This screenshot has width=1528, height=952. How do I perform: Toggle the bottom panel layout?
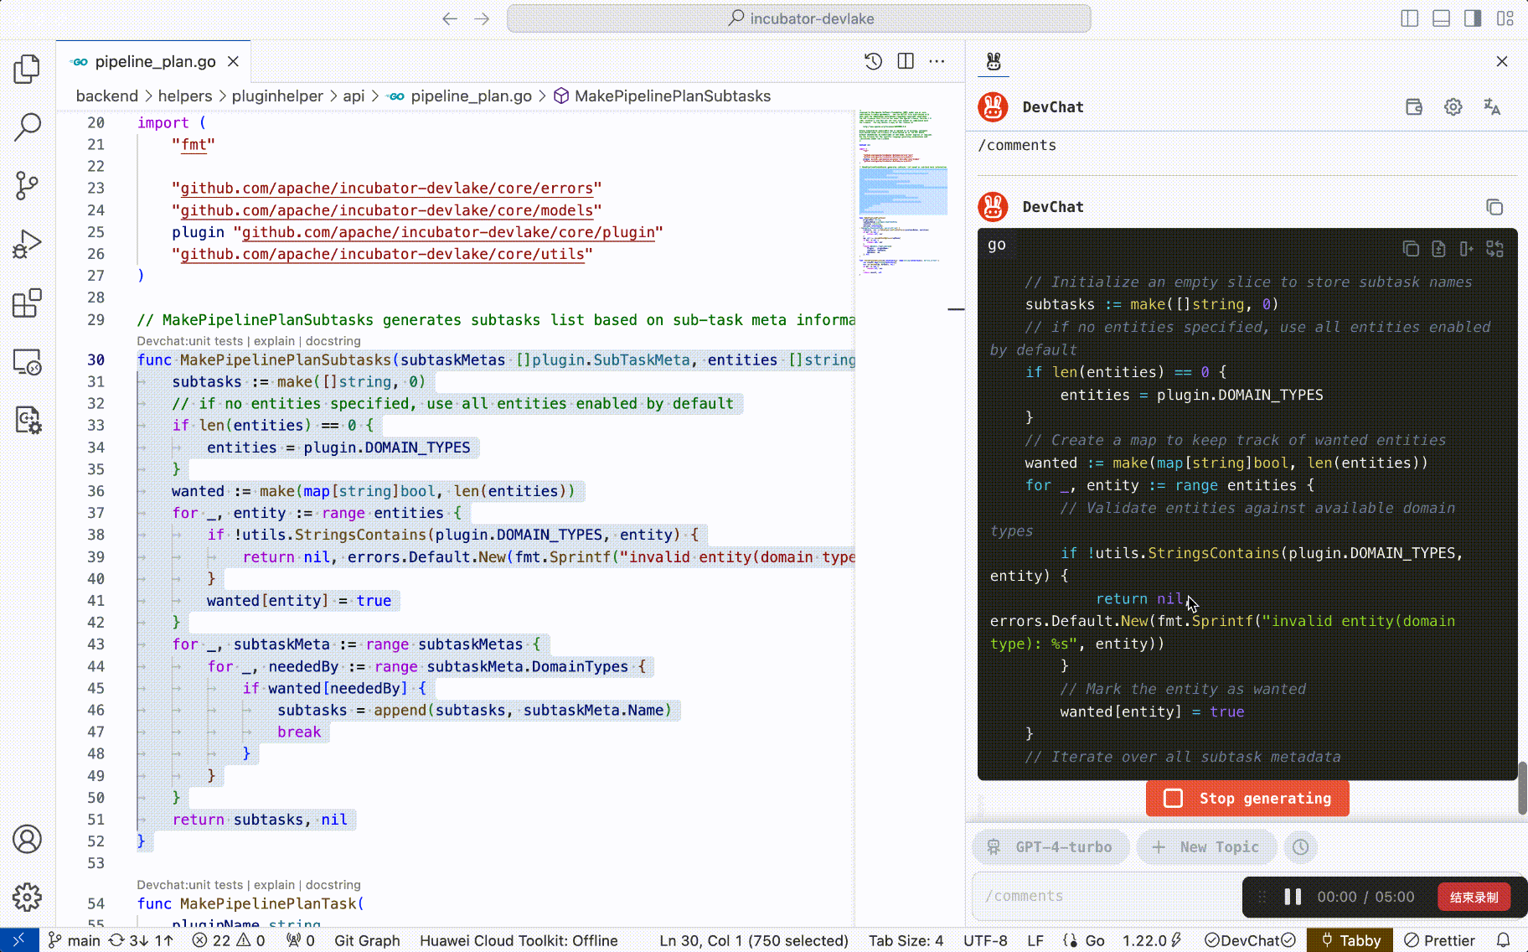point(1441,18)
